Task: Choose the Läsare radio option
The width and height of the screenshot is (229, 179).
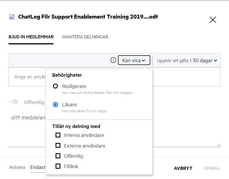Action: tap(56, 105)
